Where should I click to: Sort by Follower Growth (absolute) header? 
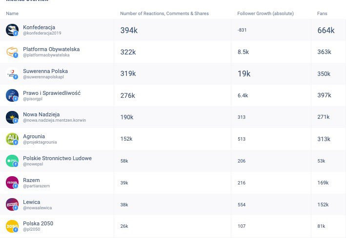pos(265,14)
